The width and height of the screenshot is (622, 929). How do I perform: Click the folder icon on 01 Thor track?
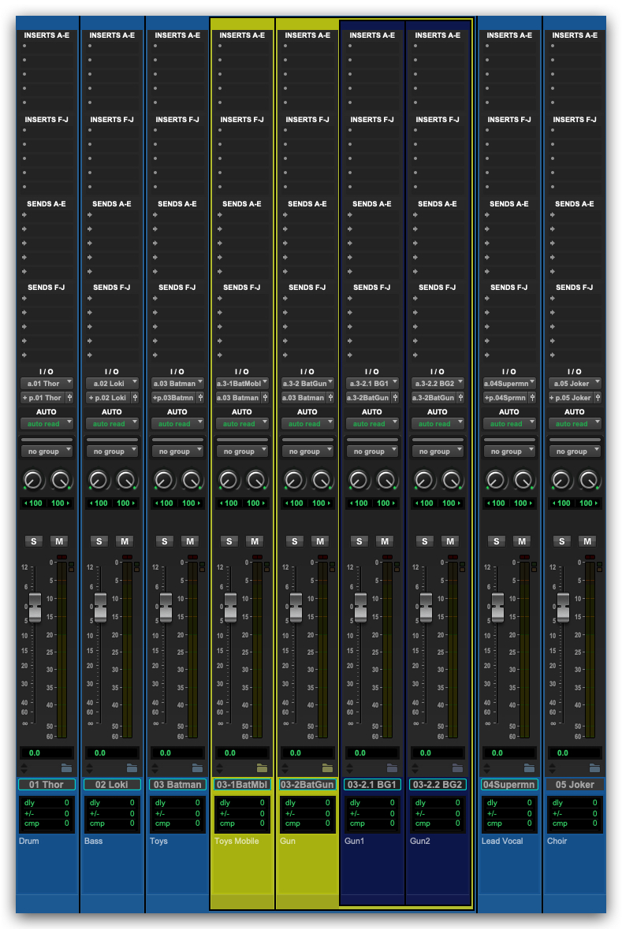66,767
